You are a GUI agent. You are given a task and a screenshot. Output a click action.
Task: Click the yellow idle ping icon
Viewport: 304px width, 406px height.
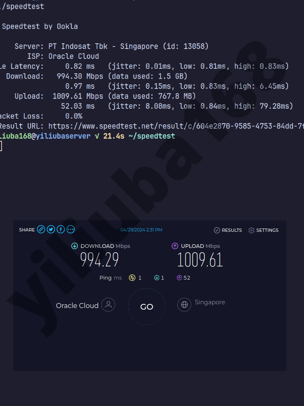(132, 278)
